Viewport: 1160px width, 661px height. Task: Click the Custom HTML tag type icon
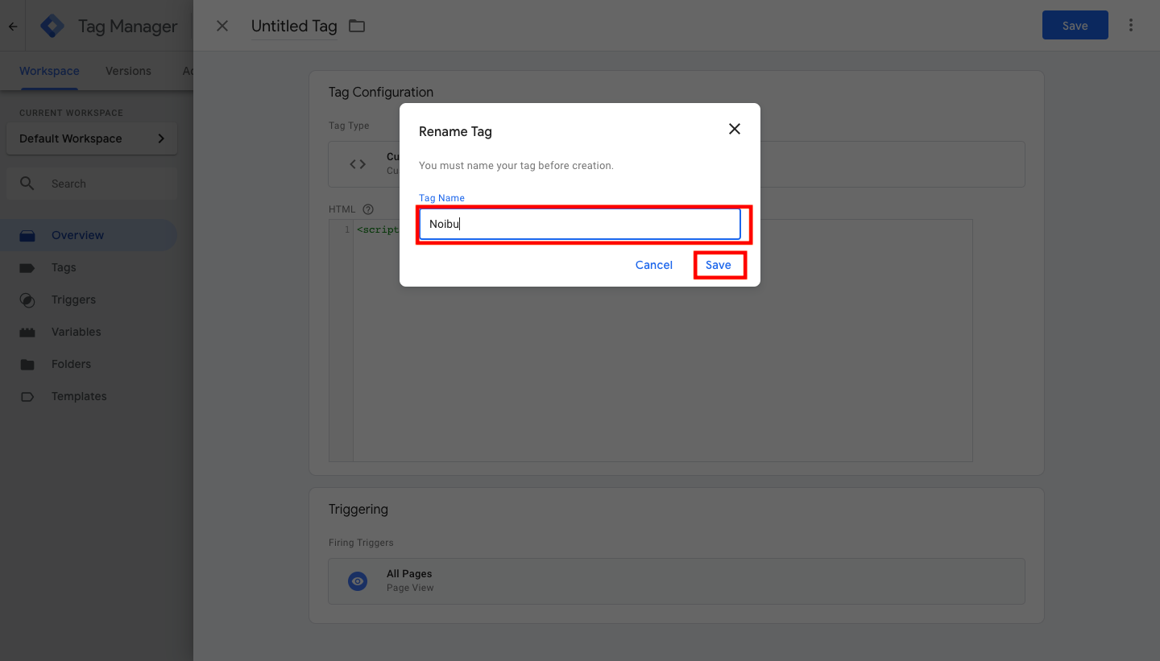[x=358, y=164]
